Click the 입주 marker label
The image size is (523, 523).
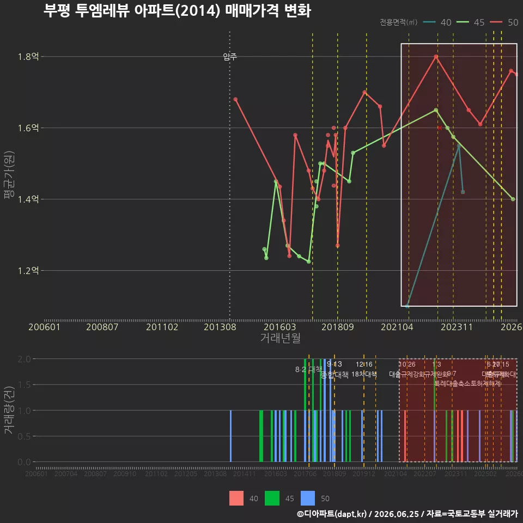[230, 57]
